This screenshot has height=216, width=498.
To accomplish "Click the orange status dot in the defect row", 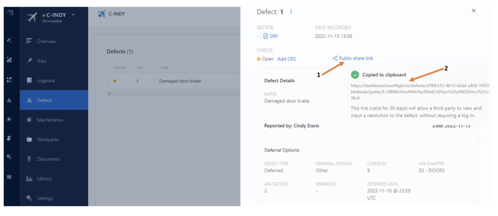I will (x=115, y=81).
